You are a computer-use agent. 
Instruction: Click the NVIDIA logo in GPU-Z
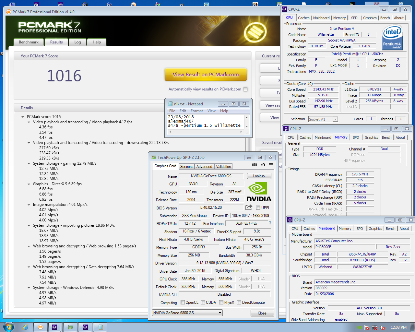tap(259, 192)
